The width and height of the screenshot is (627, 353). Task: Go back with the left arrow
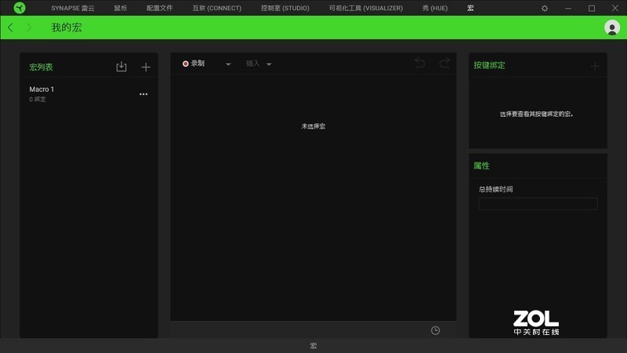10,27
